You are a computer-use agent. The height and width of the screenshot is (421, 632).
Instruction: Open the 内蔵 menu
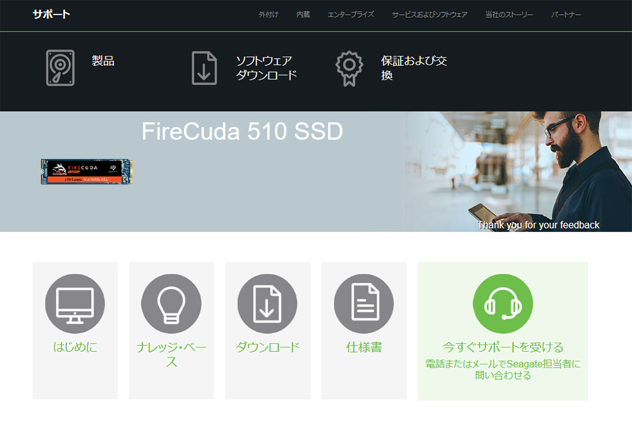tap(303, 15)
